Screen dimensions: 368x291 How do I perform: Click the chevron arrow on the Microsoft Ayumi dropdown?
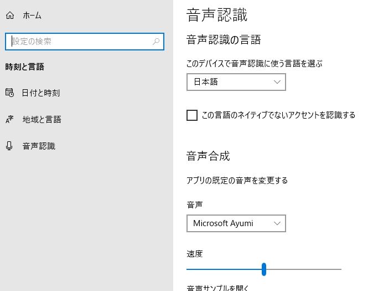click(x=277, y=223)
